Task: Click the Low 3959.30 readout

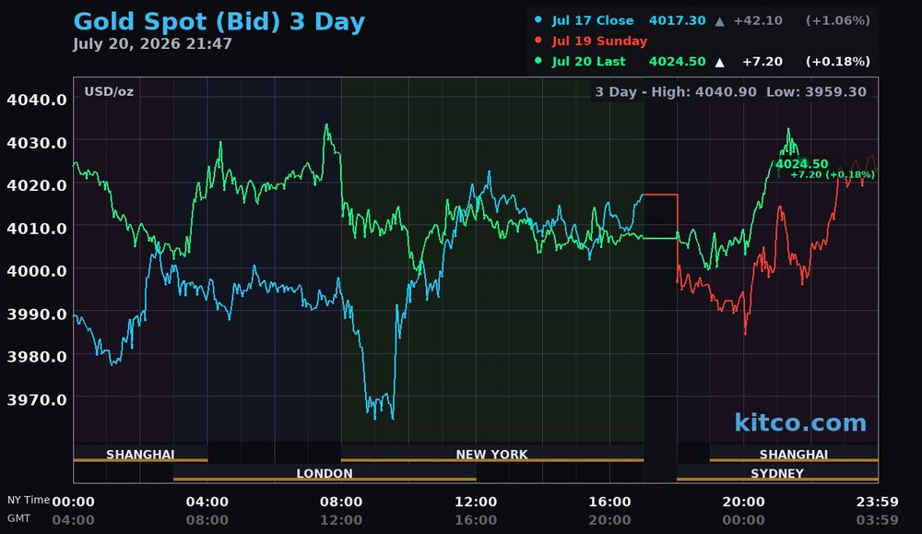Action: click(x=816, y=91)
